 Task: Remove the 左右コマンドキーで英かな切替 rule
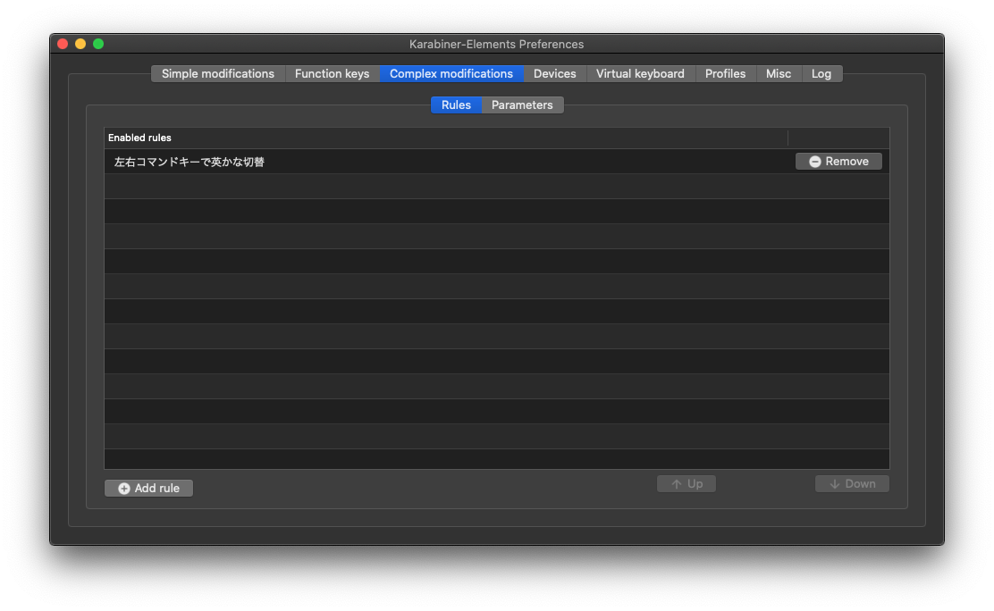pyautogui.click(x=838, y=162)
